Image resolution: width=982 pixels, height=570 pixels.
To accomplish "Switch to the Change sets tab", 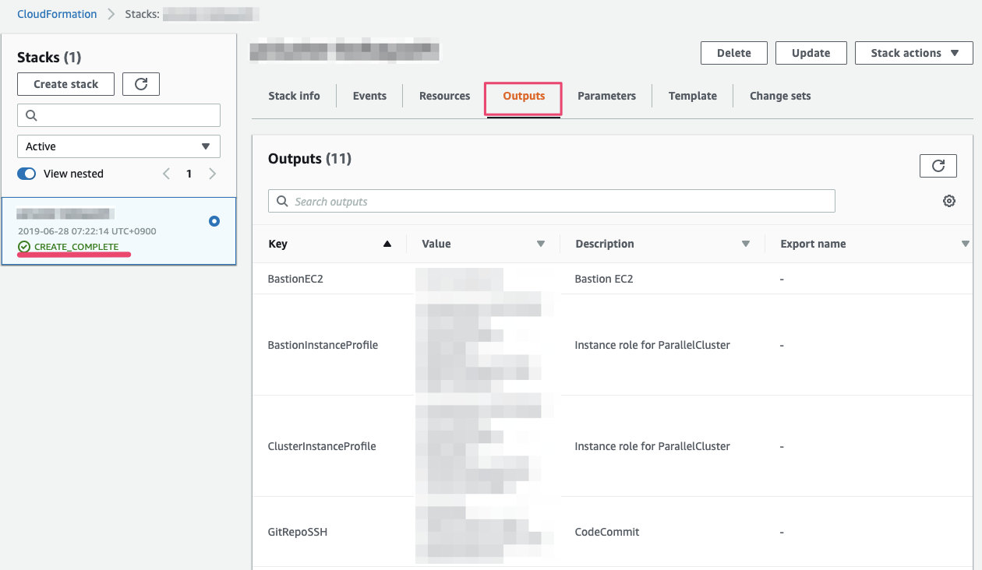I will (x=780, y=96).
